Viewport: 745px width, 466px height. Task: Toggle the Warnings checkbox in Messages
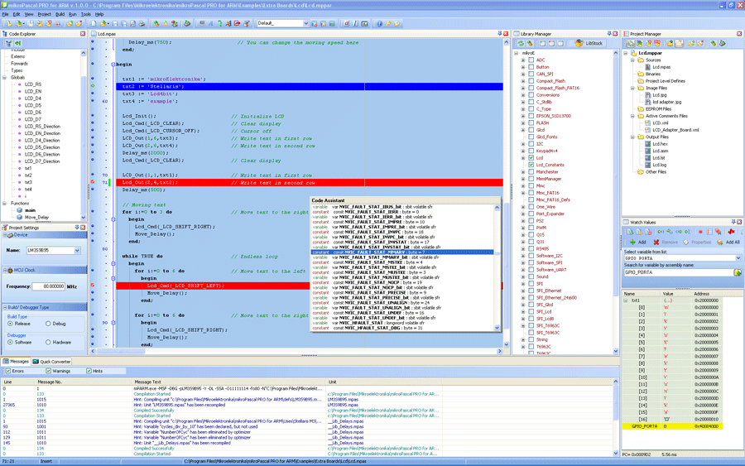pyautogui.click(x=48, y=371)
